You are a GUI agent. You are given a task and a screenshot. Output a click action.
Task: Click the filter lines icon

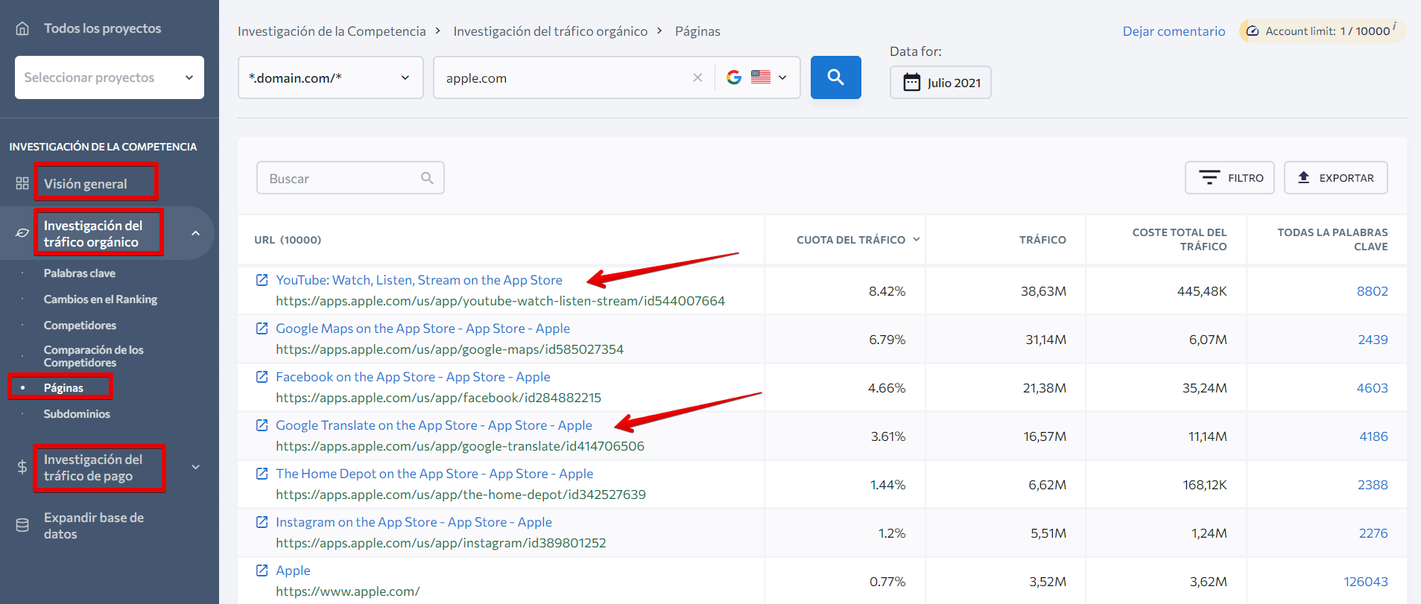pos(1209,177)
